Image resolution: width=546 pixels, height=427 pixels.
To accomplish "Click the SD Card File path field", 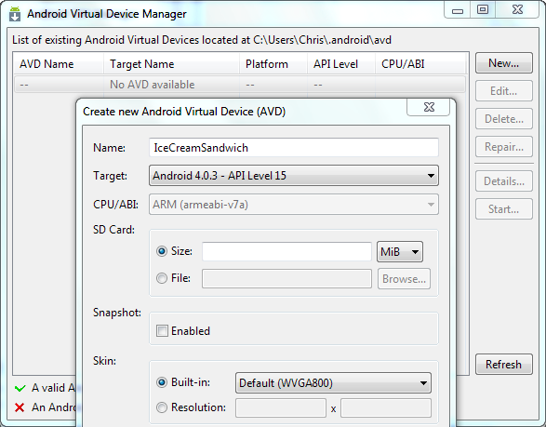I will 286,279.
